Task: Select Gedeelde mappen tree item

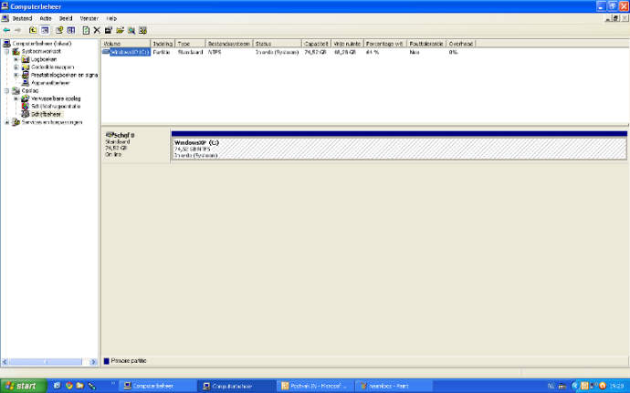Action: point(53,67)
